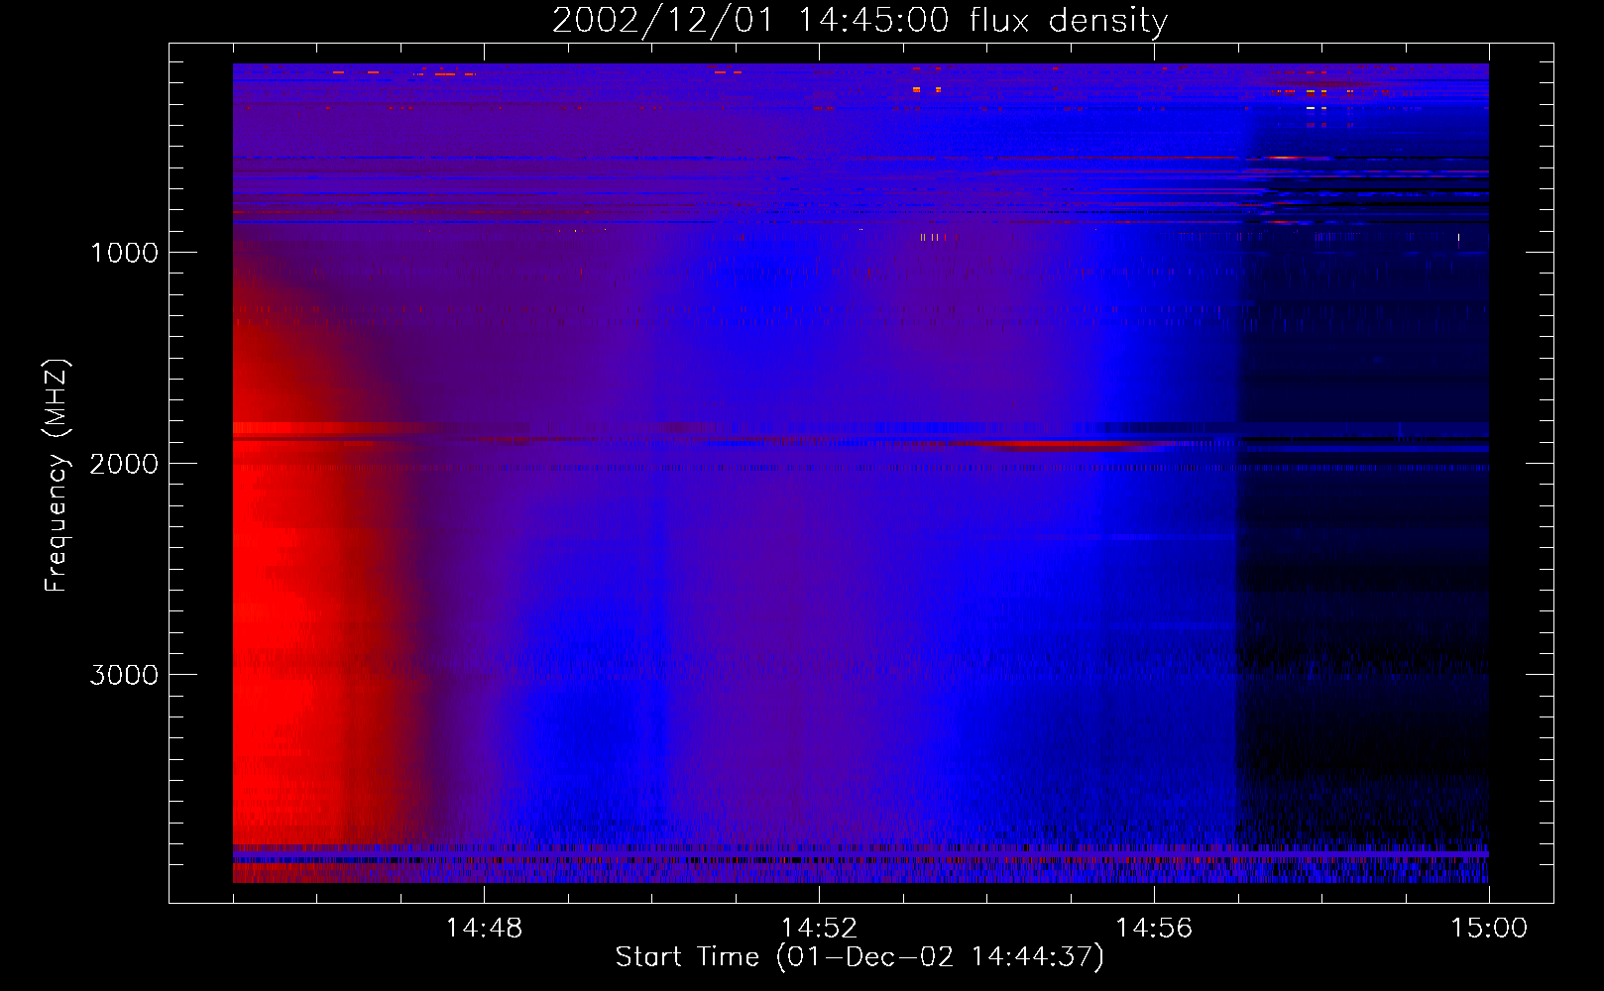This screenshot has height=991, width=1604.
Task: Click the 'Frequency (MHZ)' y-axis title
Action: (x=57, y=476)
